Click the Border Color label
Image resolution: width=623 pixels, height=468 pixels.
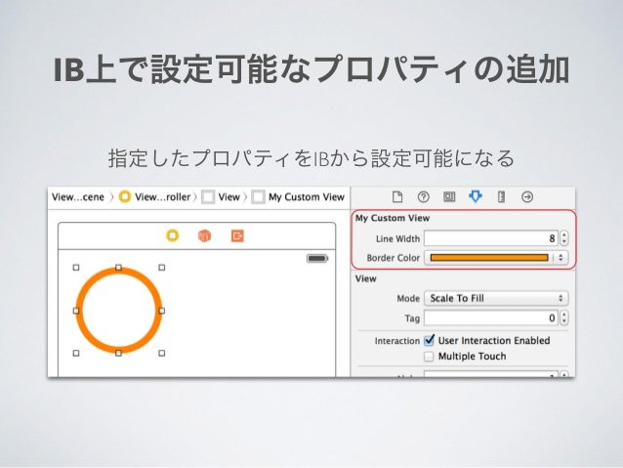pyautogui.click(x=393, y=258)
